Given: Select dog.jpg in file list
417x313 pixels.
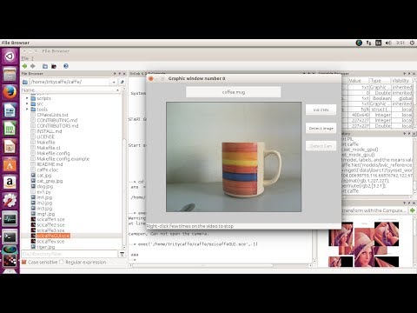Looking at the screenshot, I should click(x=45, y=186).
